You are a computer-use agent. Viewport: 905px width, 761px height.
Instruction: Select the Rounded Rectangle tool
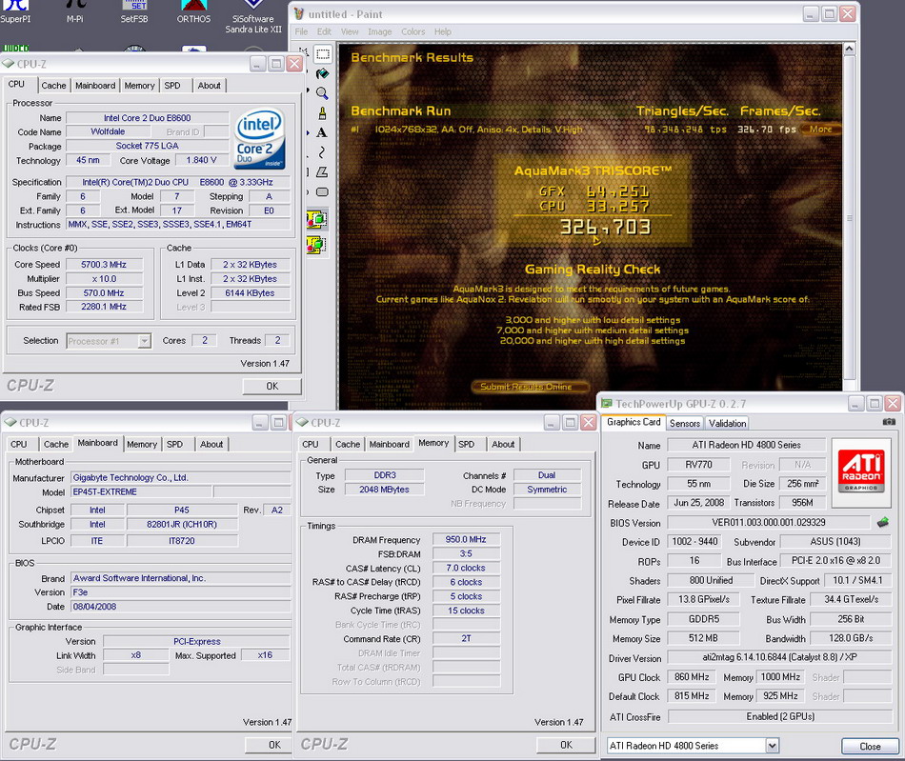(x=322, y=192)
